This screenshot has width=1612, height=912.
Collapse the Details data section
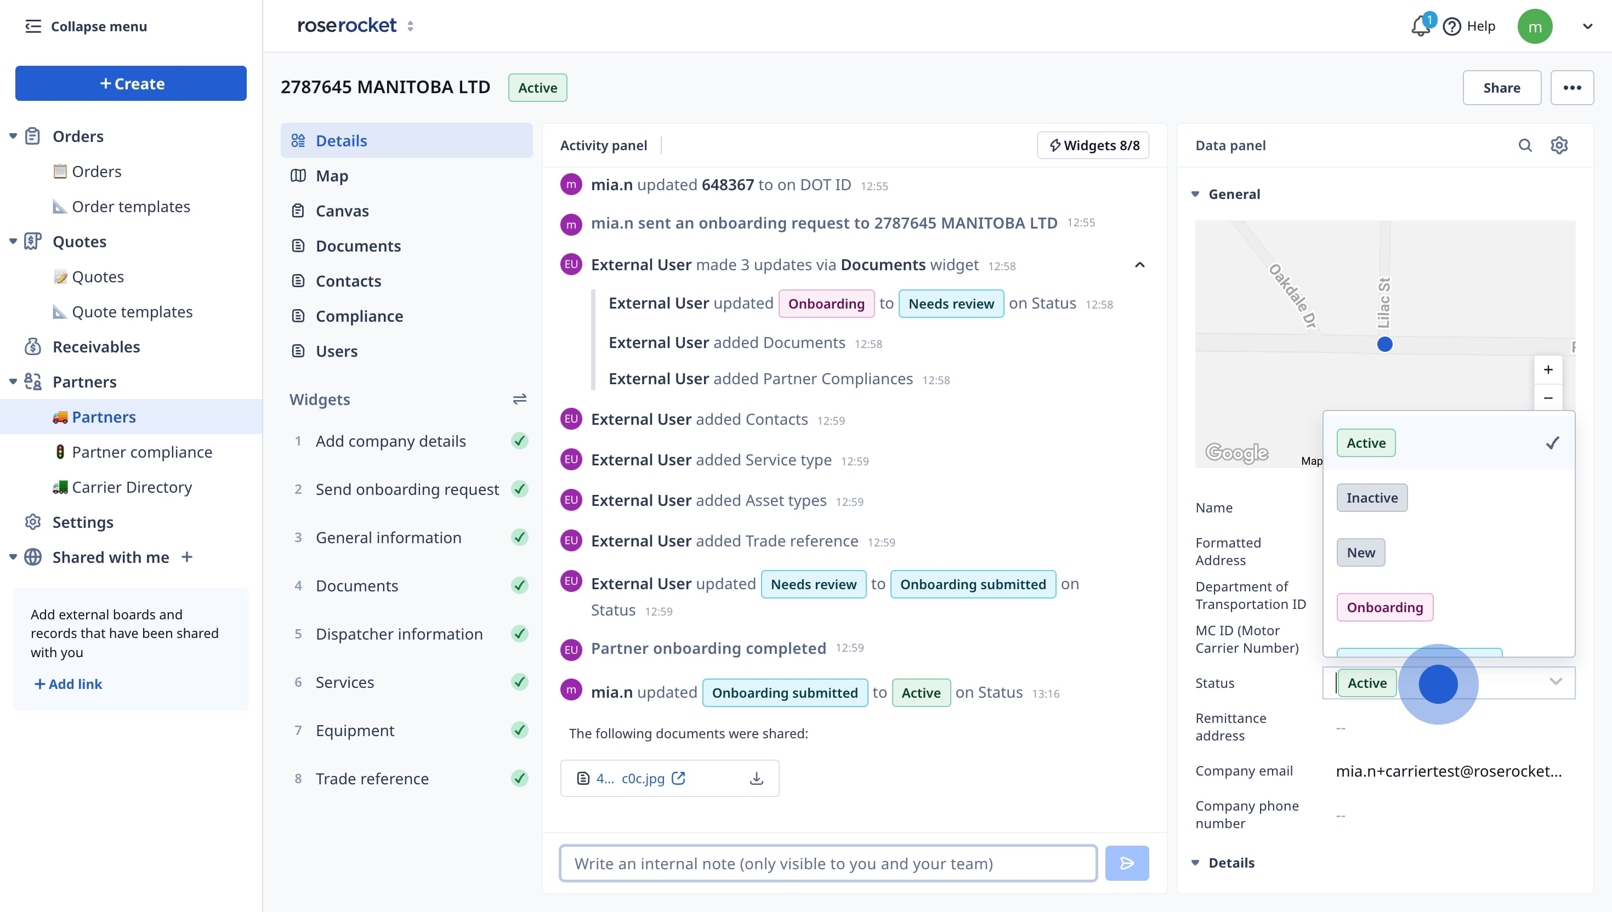click(1195, 863)
